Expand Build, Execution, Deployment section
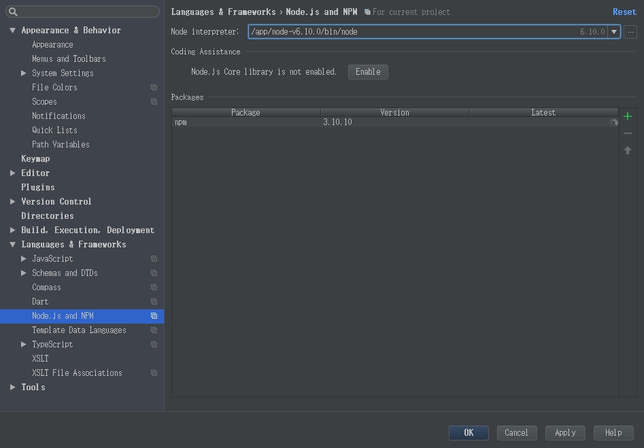Screen dimensions: 644x448 [x=13, y=230]
